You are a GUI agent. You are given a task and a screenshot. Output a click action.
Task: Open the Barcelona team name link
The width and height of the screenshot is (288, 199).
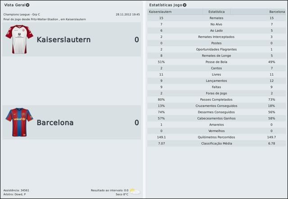(x=55, y=122)
